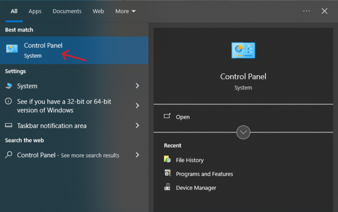Click the File History icon
Viewport: 338px width, 212px height.
click(x=167, y=159)
